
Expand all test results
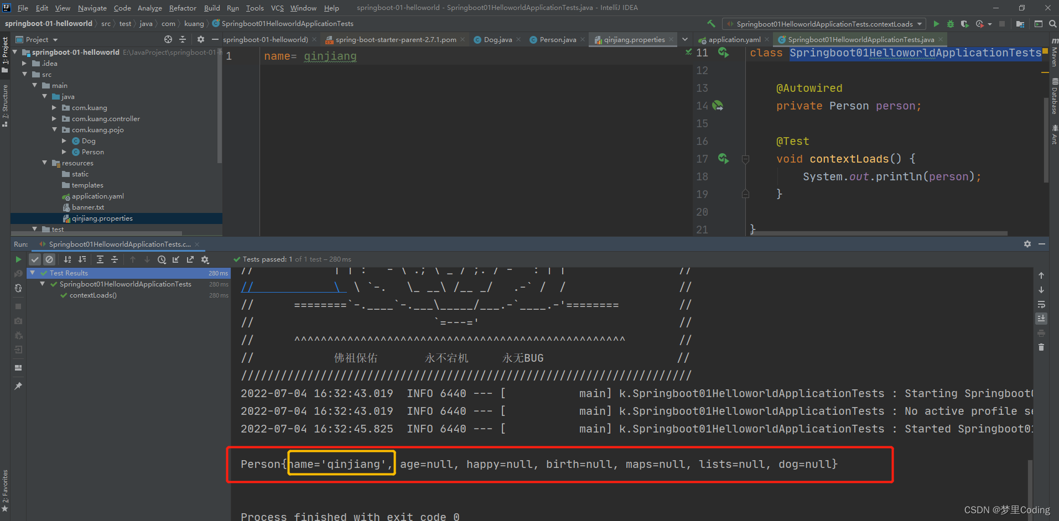point(100,259)
